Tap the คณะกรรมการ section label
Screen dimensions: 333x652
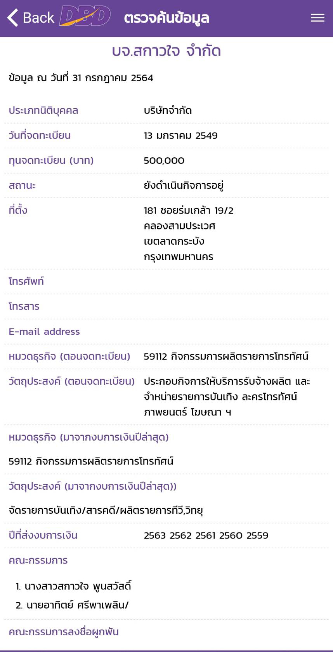click(38, 560)
